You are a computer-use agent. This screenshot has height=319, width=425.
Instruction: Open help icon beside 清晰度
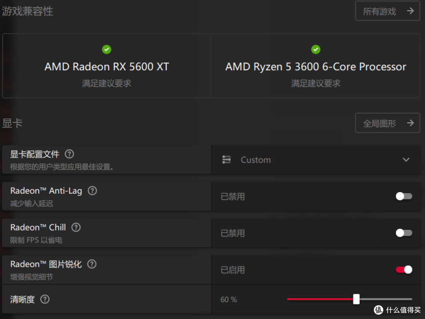click(x=45, y=299)
